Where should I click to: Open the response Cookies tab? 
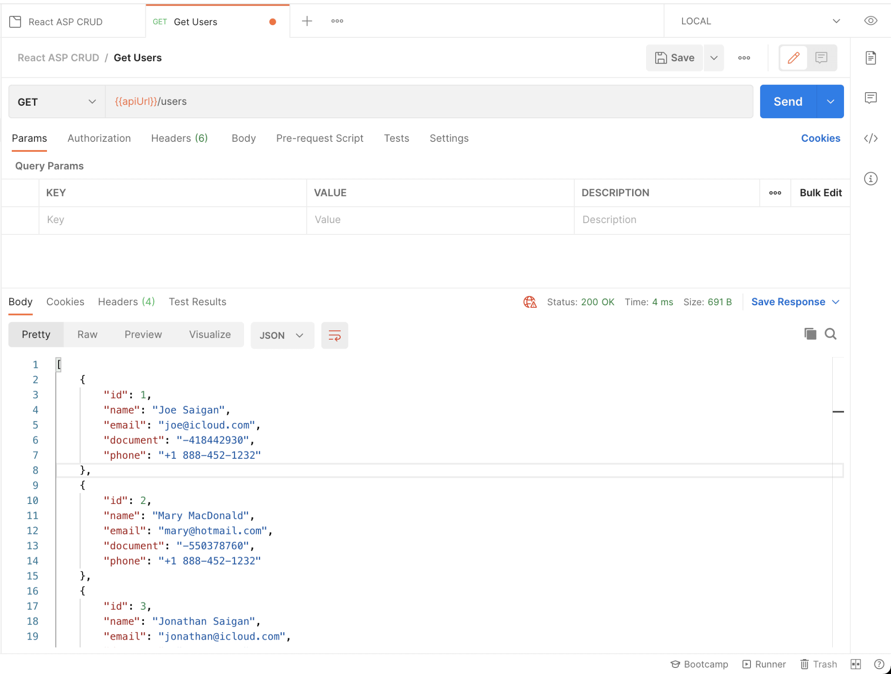pyautogui.click(x=65, y=302)
